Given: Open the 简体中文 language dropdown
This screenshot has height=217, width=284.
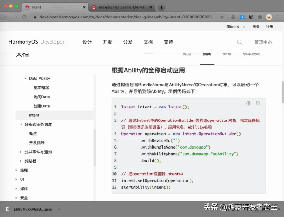Looking at the screenshot, I should [236, 27].
